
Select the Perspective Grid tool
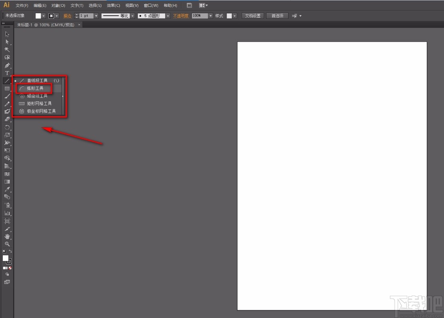(x=7, y=166)
